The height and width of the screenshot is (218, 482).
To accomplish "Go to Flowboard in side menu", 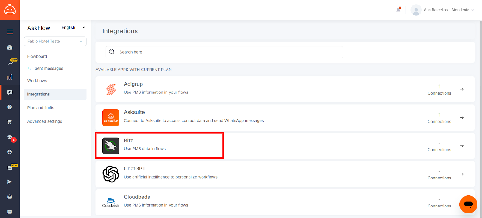I will pyautogui.click(x=37, y=56).
